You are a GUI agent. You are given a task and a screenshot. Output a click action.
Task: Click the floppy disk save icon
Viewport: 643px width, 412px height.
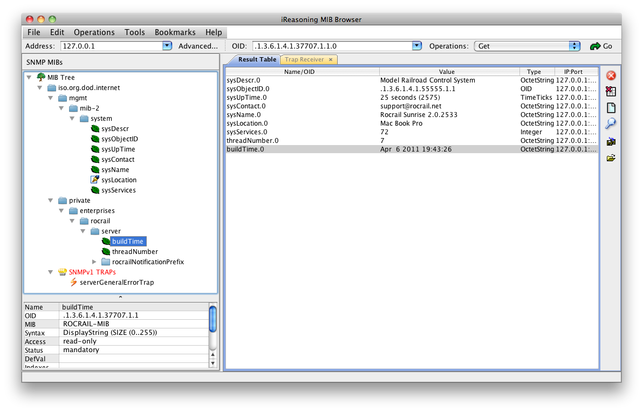click(611, 142)
